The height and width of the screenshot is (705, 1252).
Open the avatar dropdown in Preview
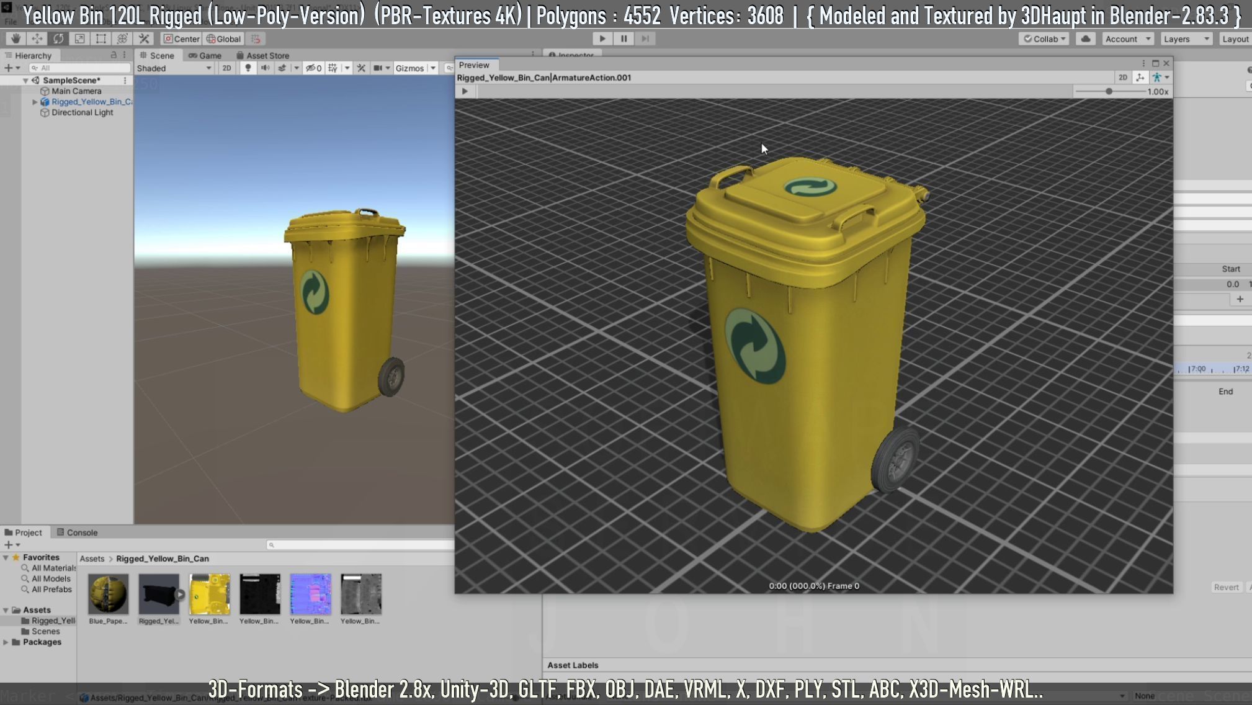coord(1160,78)
